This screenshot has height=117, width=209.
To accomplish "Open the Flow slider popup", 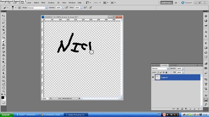I will pos(81,8).
